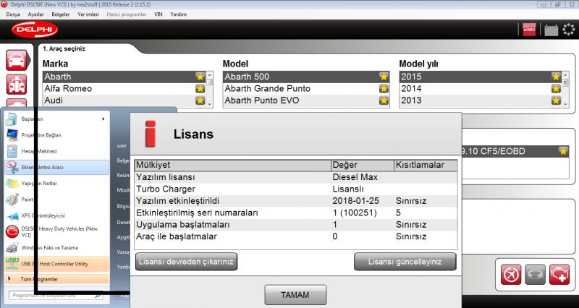
Task: Click the red engine plus diagnostic icon
Action: 559,275
